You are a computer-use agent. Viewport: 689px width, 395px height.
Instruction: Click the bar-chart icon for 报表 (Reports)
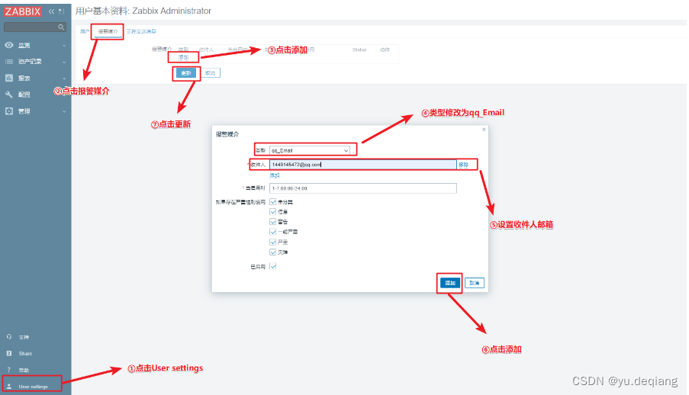[9, 79]
